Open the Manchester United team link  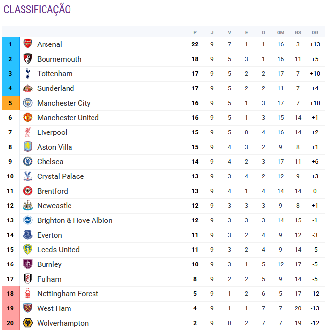click(68, 118)
